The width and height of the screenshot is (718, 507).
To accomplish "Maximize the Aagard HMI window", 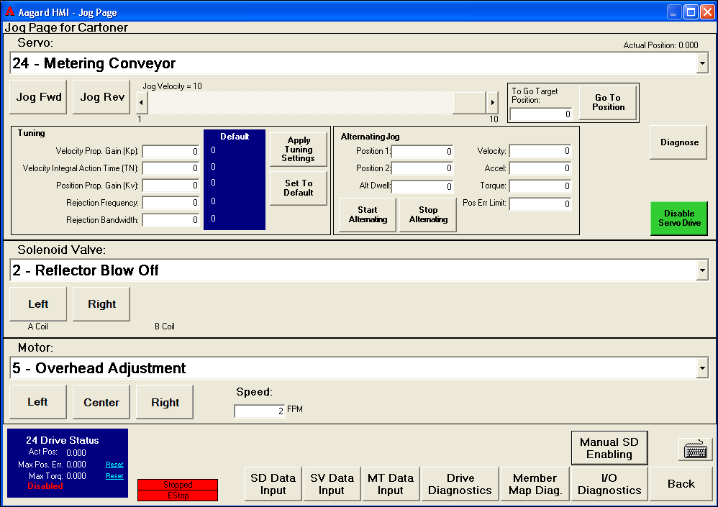I will coord(691,12).
